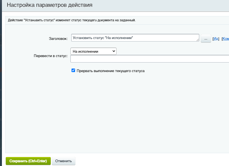Open the 'Ид' link
Viewport: 229px width, 166px height.
tap(216, 38)
